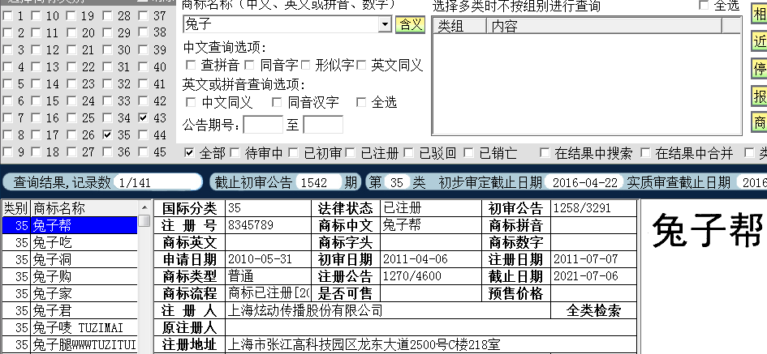
Task: Click the record count 1/141 field
Action: pos(158,182)
